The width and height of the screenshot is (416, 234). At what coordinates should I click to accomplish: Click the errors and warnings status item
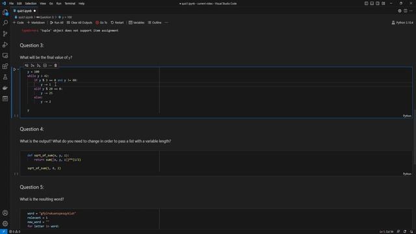click(14, 231)
